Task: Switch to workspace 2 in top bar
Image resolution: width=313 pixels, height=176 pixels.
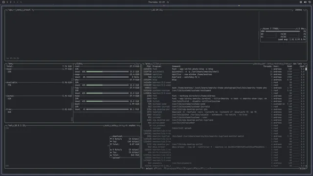Action: point(11,2)
